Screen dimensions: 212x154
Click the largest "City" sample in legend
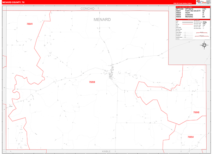point(205,22)
